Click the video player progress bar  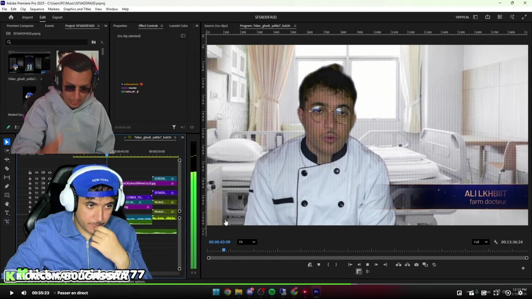click(266, 284)
